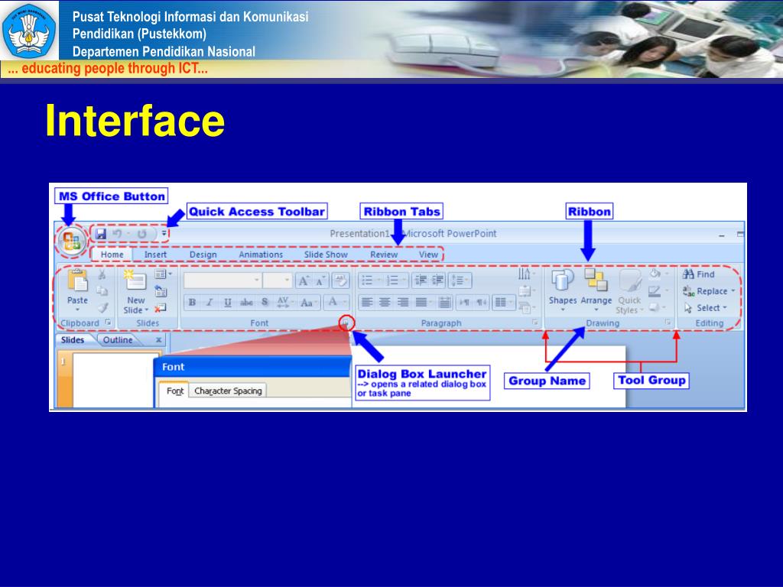This screenshot has height=587, width=783.
Task: Open the Font dialog box launcher
Action: point(346,323)
